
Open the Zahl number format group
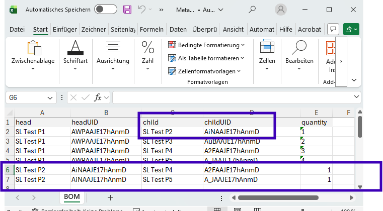pyautogui.click(x=148, y=56)
